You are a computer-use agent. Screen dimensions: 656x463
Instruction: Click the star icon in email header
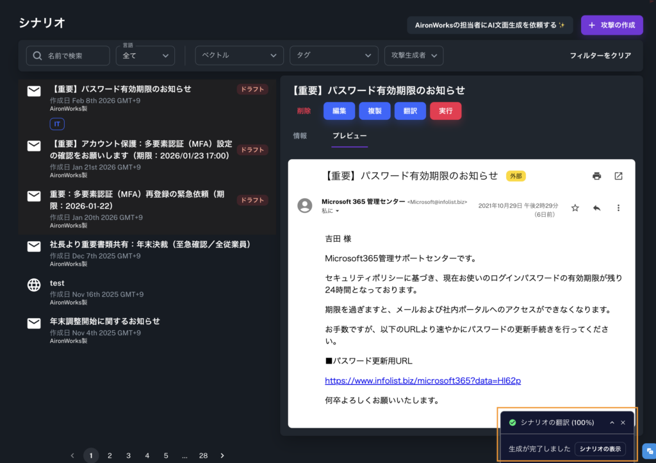pos(575,208)
